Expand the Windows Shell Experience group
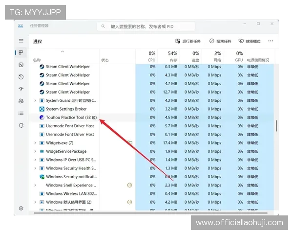This screenshot has width=293, height=235. point(35,186)
